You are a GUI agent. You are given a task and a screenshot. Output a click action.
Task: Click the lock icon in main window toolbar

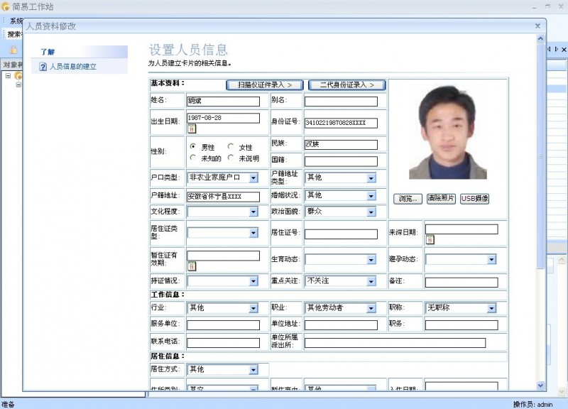[13, 50]
